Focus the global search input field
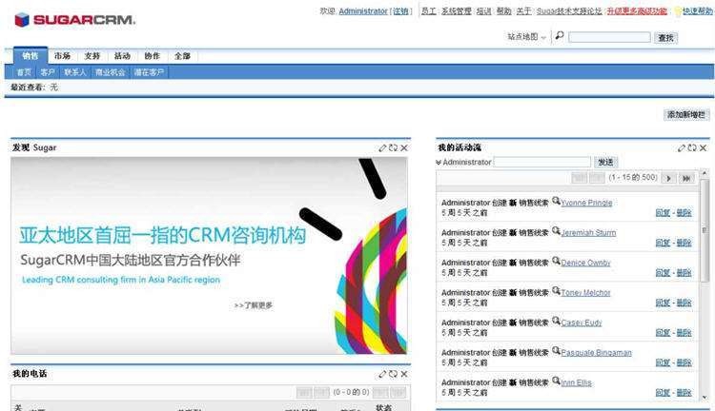 [x=609, y=37]
